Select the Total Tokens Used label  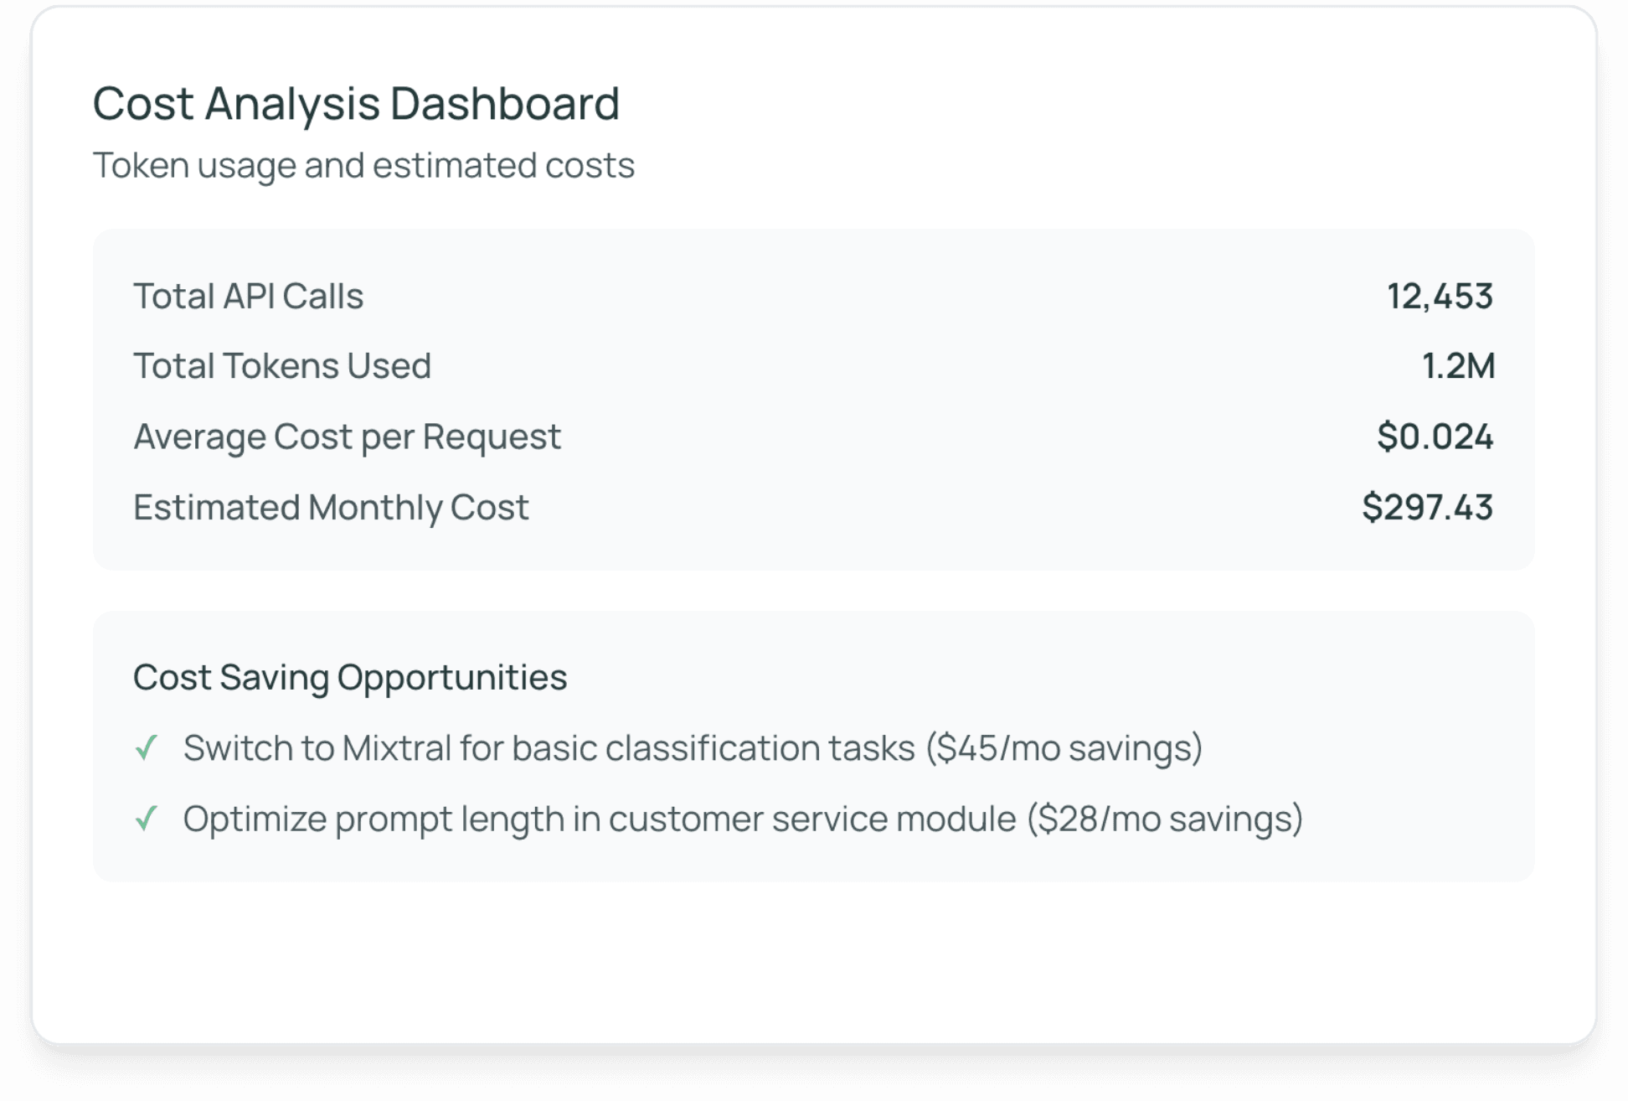pyautogui.click(x=281, y=366)
